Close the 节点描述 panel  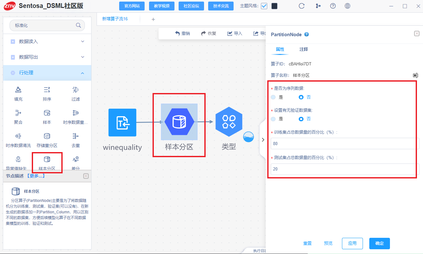pos(86,176)
